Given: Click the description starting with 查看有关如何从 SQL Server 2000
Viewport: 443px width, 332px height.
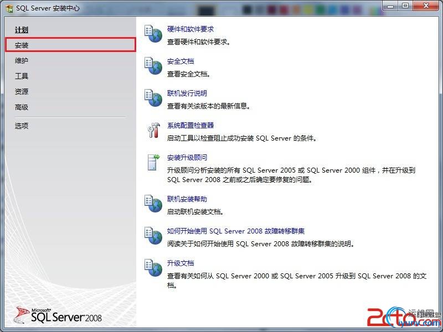Looking at the screenshot, I should [x=297, y=281].
